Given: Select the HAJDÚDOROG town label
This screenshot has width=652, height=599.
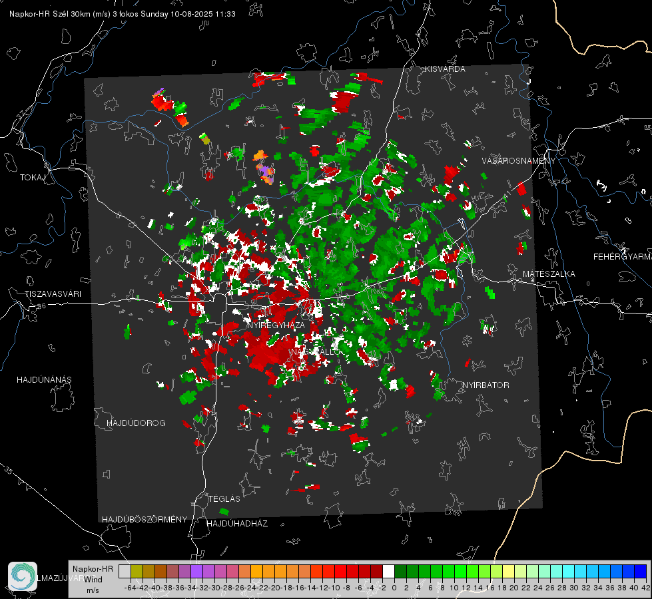Looking at the screenshot, I should [x=136, y=423].
